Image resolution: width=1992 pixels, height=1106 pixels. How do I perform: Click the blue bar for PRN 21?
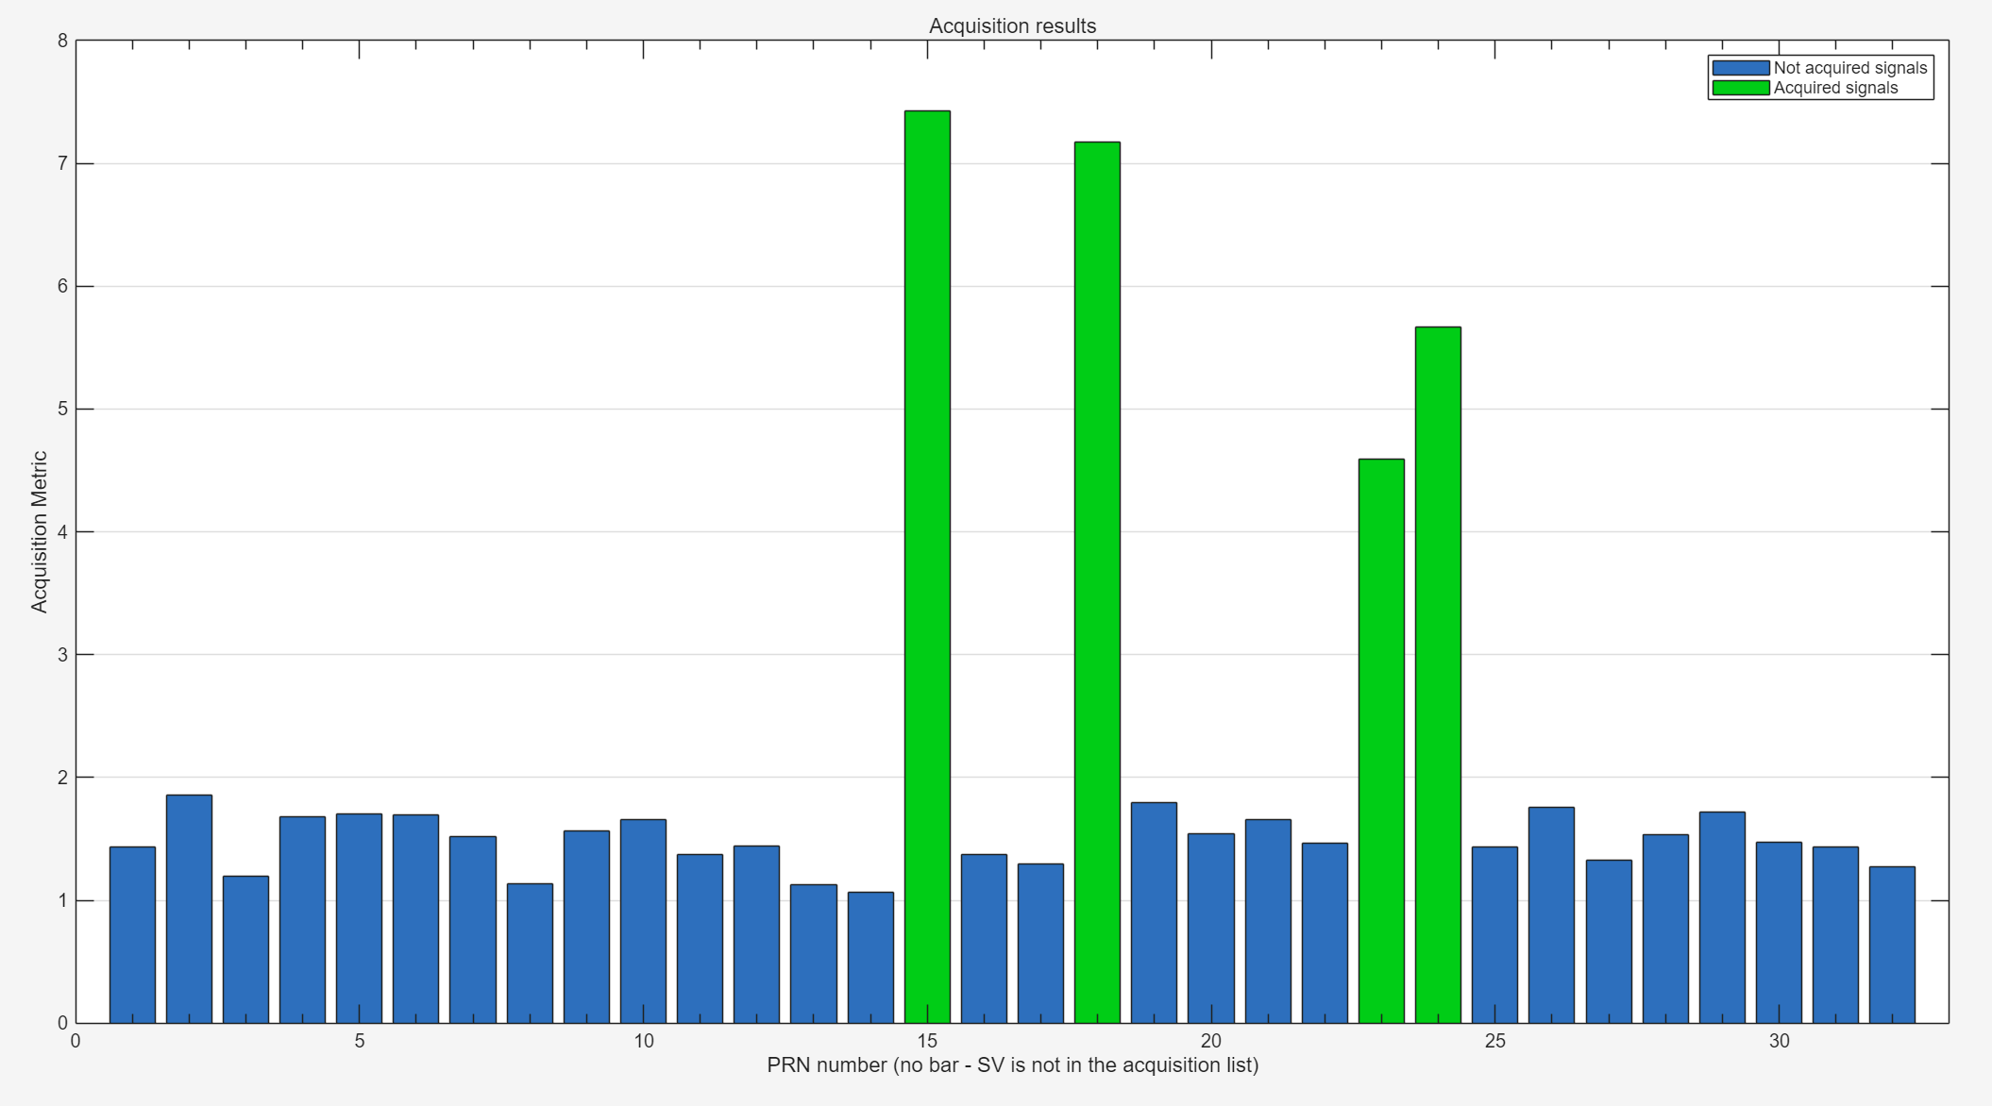[1268, 921]
